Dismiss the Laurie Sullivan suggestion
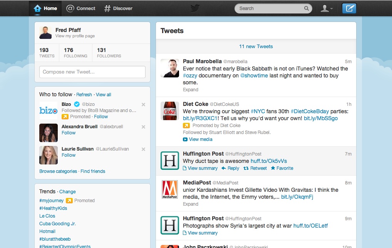This screenshot has height=248, width=392. (x=143, y=149)
